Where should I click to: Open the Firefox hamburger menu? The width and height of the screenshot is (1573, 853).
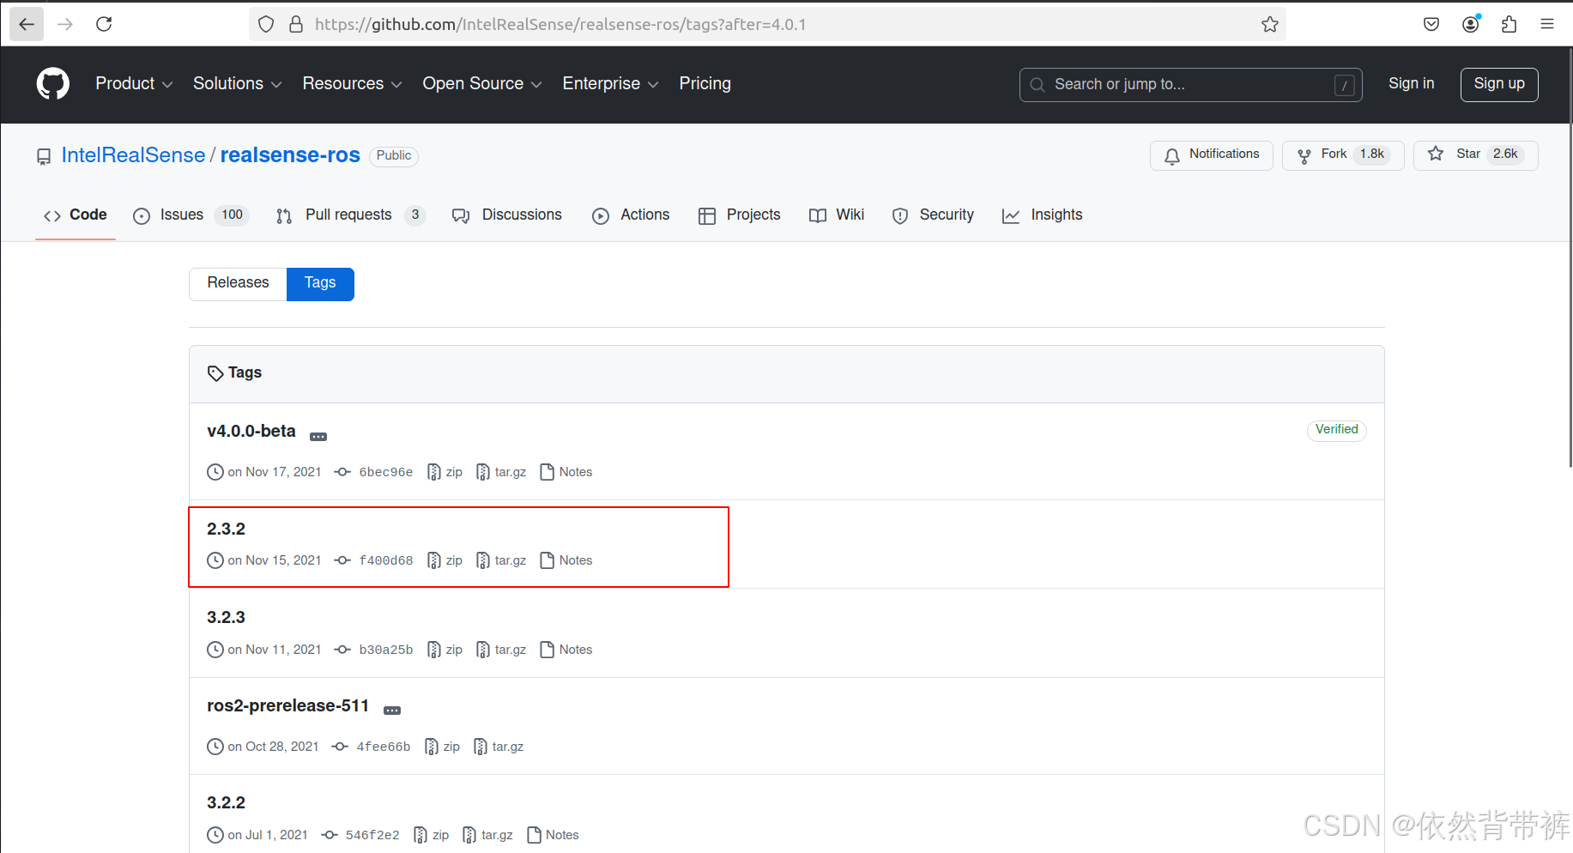pos(1547,24)
